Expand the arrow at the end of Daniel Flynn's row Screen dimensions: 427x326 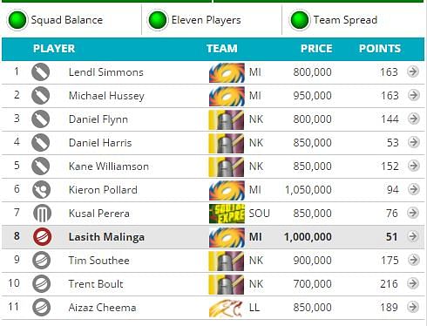tap(413, 119)
